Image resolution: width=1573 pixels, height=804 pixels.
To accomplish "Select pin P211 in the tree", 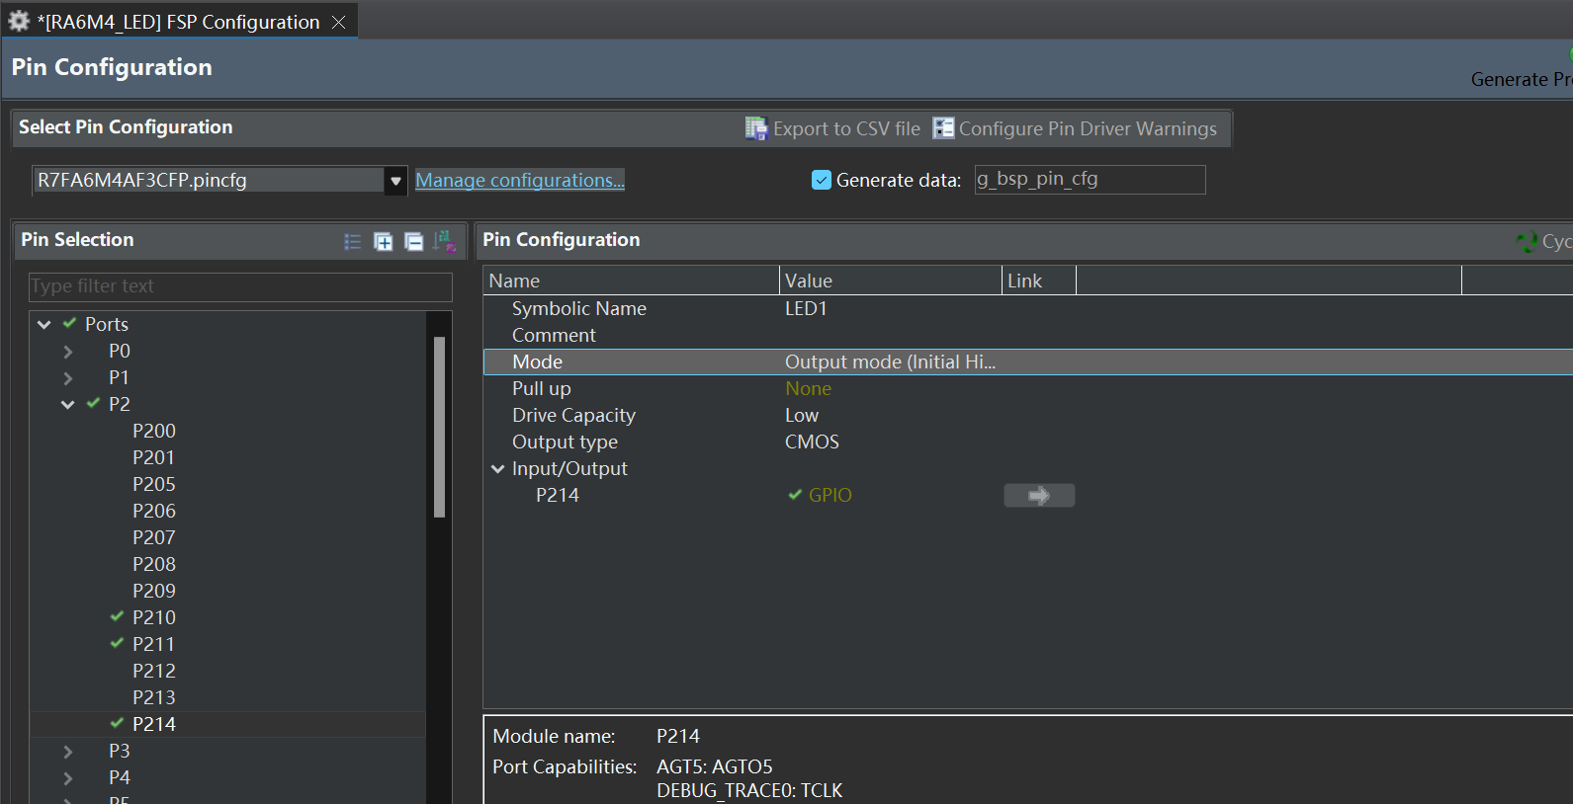I will pos(154,644).
